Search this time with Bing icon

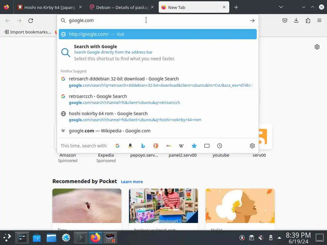(x=143, y=146)
